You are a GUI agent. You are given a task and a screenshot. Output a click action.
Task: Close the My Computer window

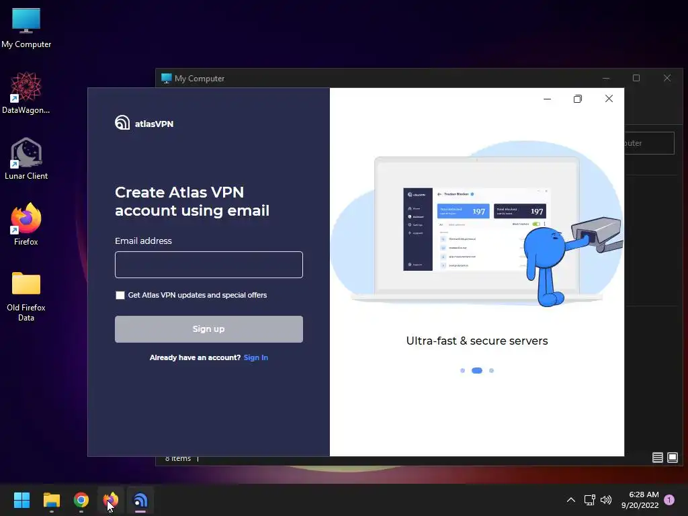(667, 78)
